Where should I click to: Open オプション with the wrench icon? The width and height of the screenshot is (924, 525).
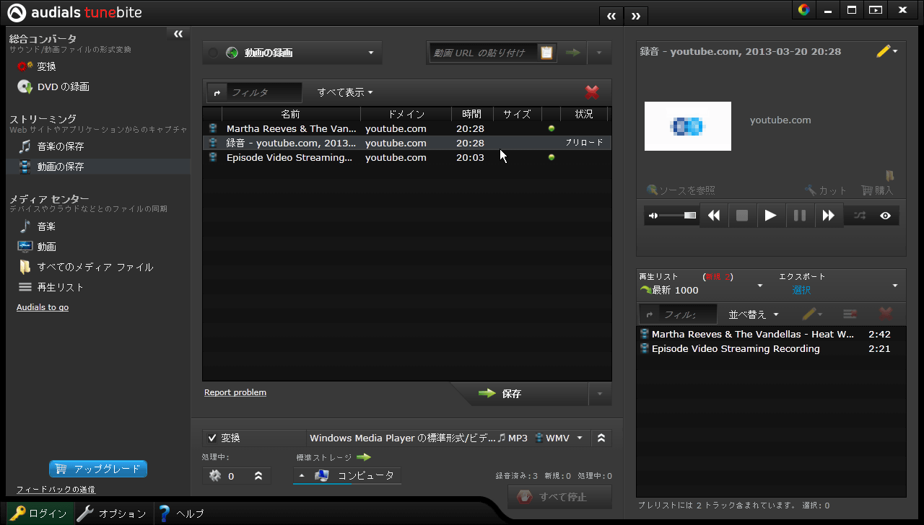point(112,513)
